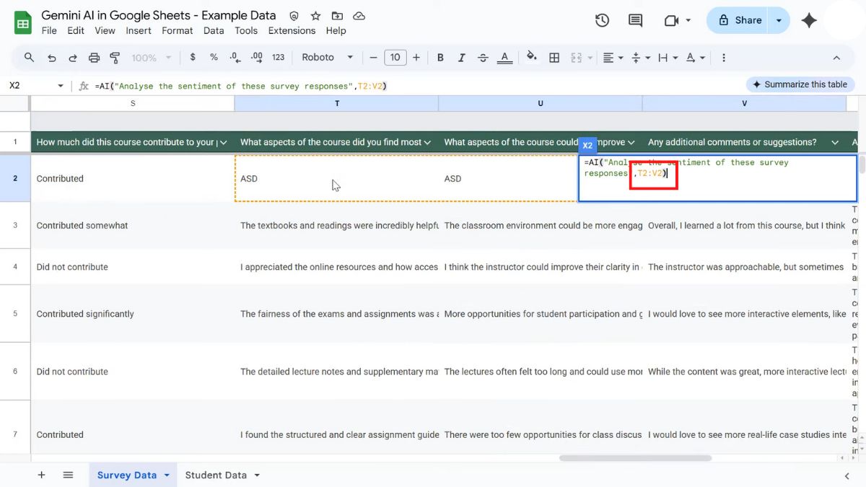Open the Edit menu
Viewport: 866px width, 487px height.
click(x=76, y=30)
